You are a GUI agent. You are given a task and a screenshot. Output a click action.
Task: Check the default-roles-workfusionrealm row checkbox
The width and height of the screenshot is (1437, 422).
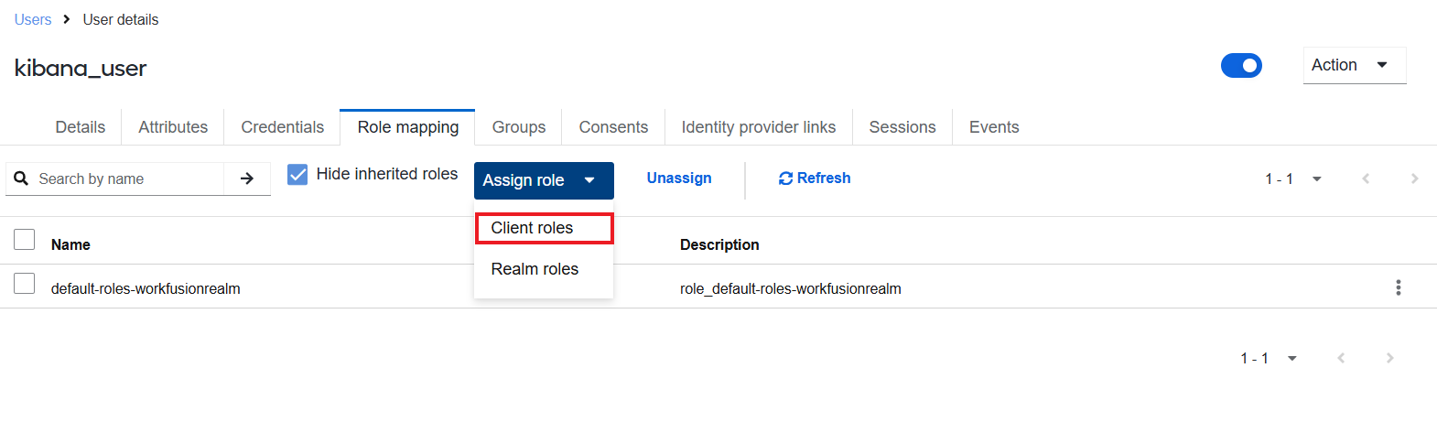coord(25,284)
